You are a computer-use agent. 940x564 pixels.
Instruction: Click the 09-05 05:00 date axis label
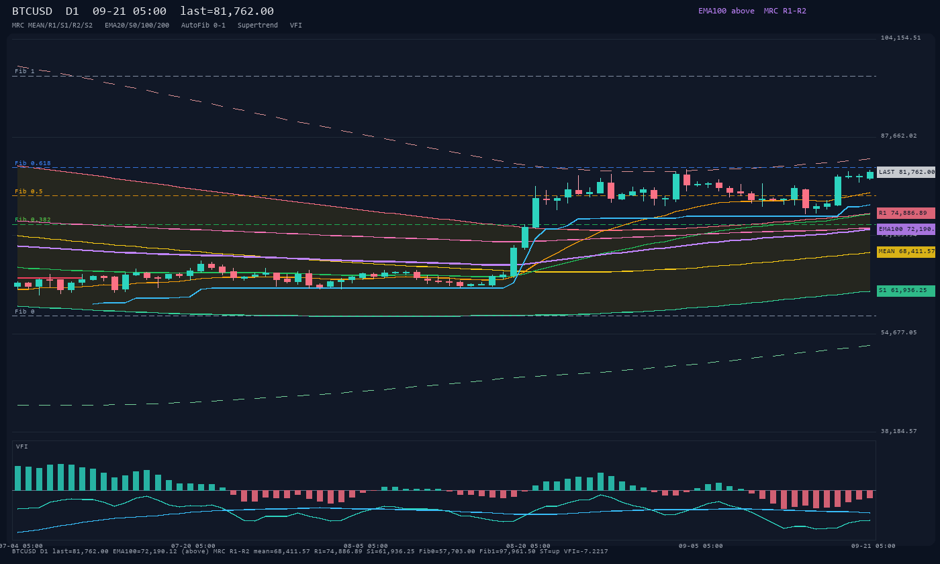[701, 546]
